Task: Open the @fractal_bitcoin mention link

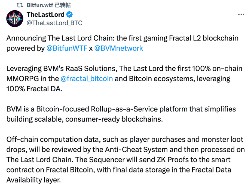Action: click(87, 79)
